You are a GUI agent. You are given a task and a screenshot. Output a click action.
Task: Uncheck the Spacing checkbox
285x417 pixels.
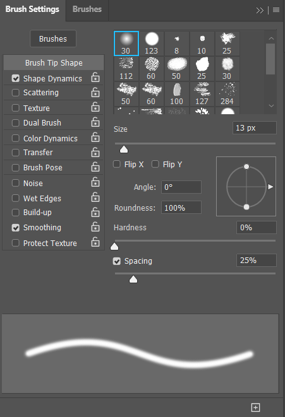117,261
